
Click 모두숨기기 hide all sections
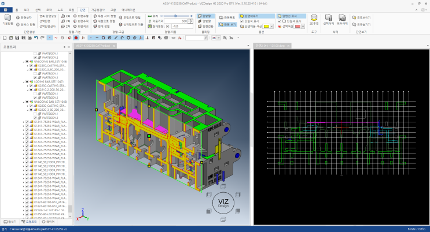[362, 24]
